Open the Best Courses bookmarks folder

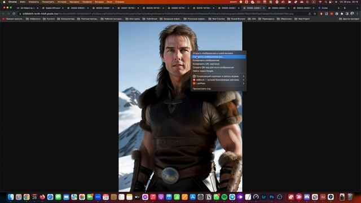pos(217,19)
